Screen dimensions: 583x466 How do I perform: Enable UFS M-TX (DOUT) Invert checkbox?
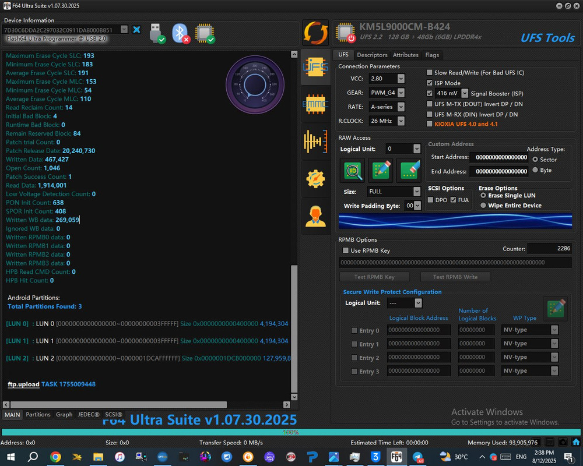[430, 104]
